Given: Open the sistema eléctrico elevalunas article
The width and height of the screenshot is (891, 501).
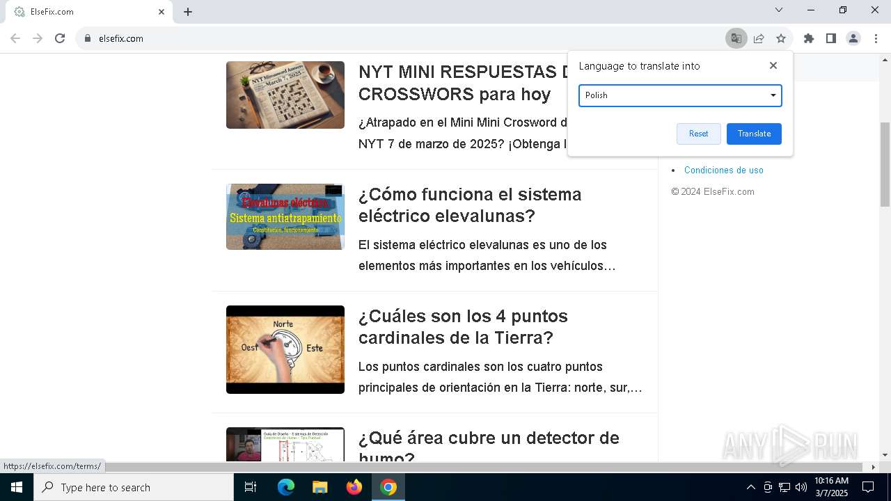Looking at the screenshot, I should (470, 205).
